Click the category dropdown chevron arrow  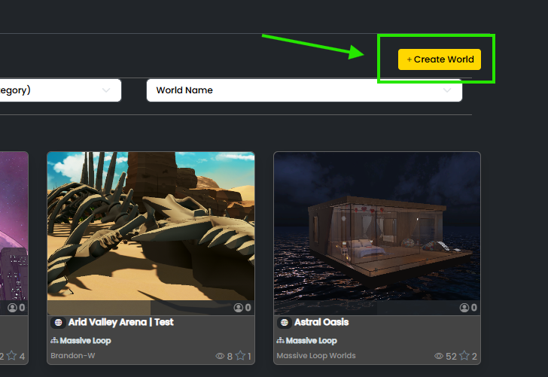coord(106,90)
